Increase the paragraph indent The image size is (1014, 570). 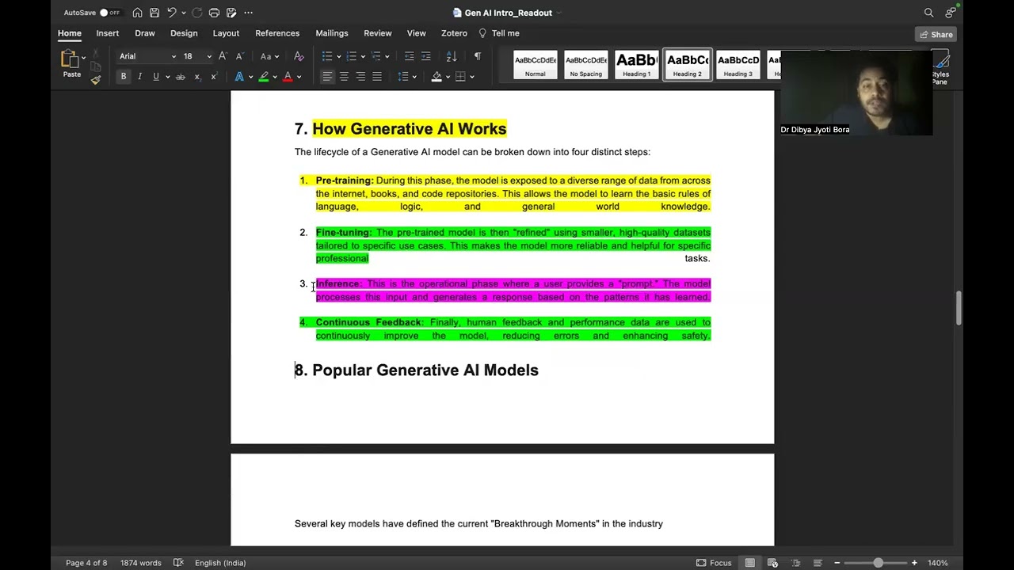(426, 56)
